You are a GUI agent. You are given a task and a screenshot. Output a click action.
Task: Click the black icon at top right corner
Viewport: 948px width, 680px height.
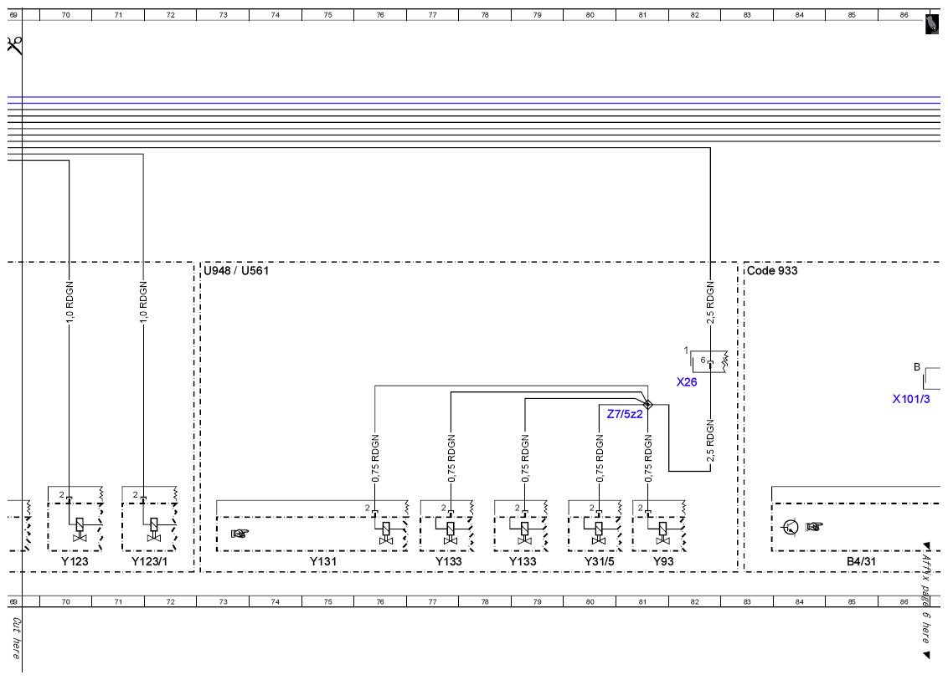coord(932,25)
